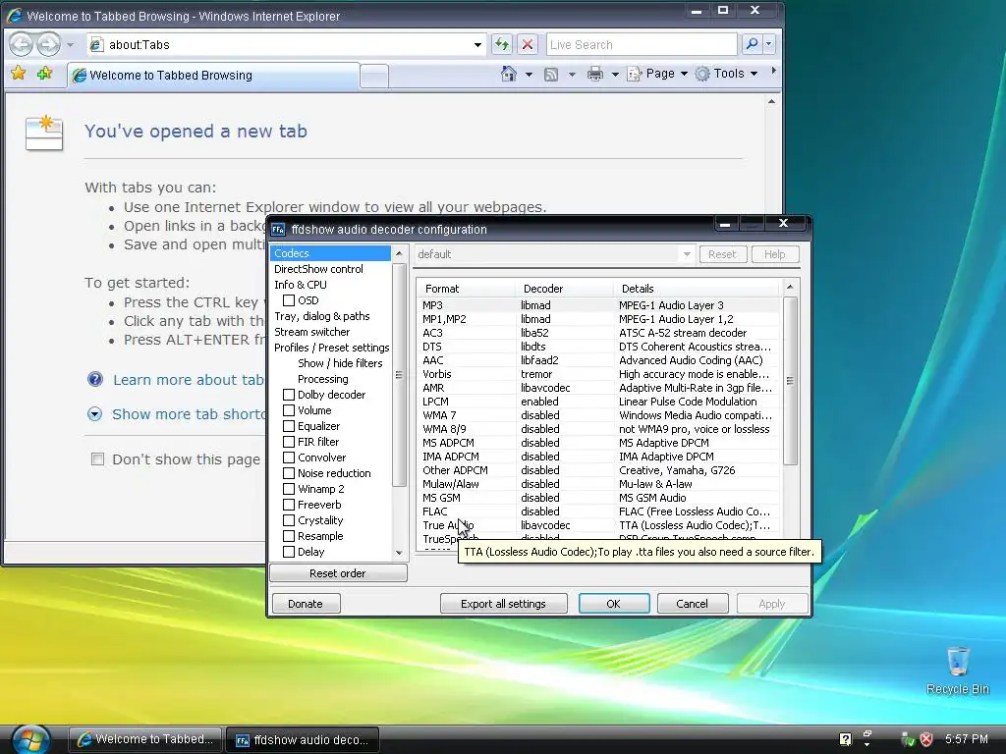
Task: Click the Internet Explorer Forward arrow button
Action: [48, 44]
